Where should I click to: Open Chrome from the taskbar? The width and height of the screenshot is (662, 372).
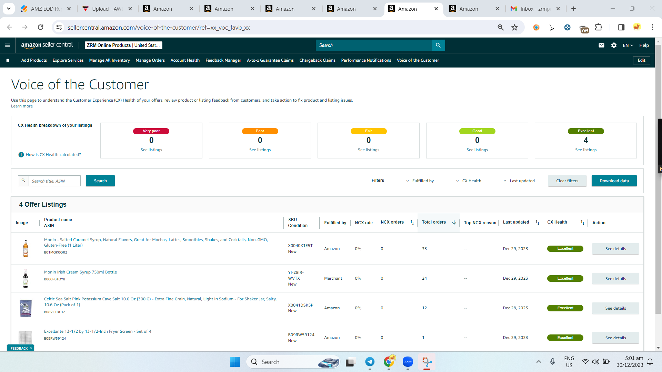pos(389,362)
